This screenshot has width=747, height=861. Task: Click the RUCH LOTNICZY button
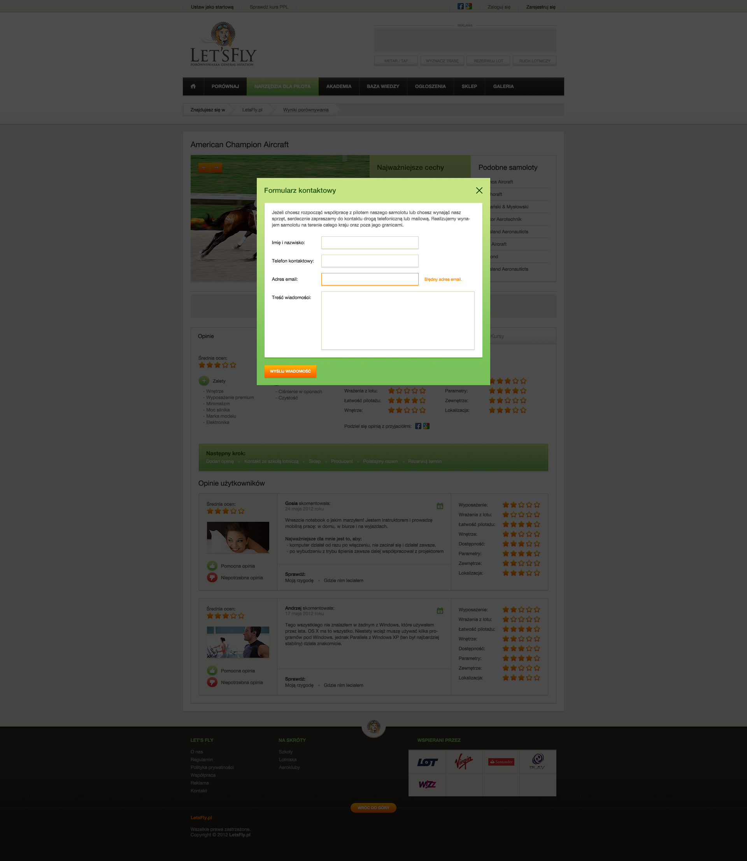pyautogui.click(x=535, y=61)
